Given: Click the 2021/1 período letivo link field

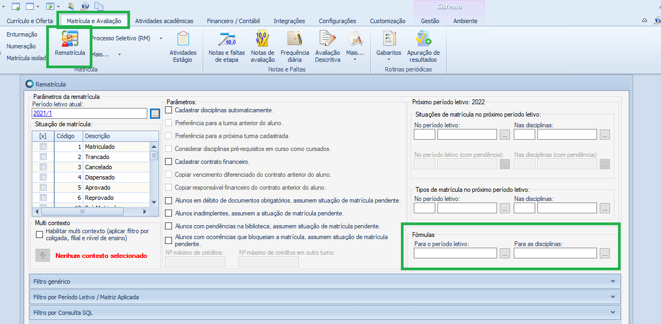Looking at the screenshot, I should (90, 113).
